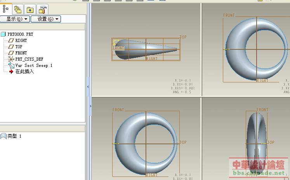Click the X.X+-0.1 tolerance in top-left view
Image resolution: width=290 pixels, height=180 pixels.
(183, 80)
